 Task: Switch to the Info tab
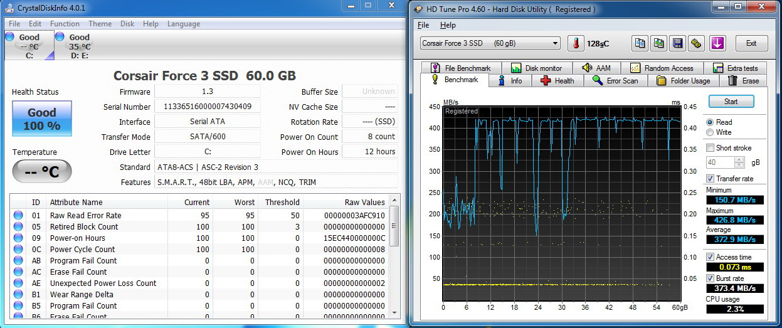(509, 80)
